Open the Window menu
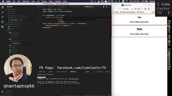Screen dimensions: 172x96 58,1
